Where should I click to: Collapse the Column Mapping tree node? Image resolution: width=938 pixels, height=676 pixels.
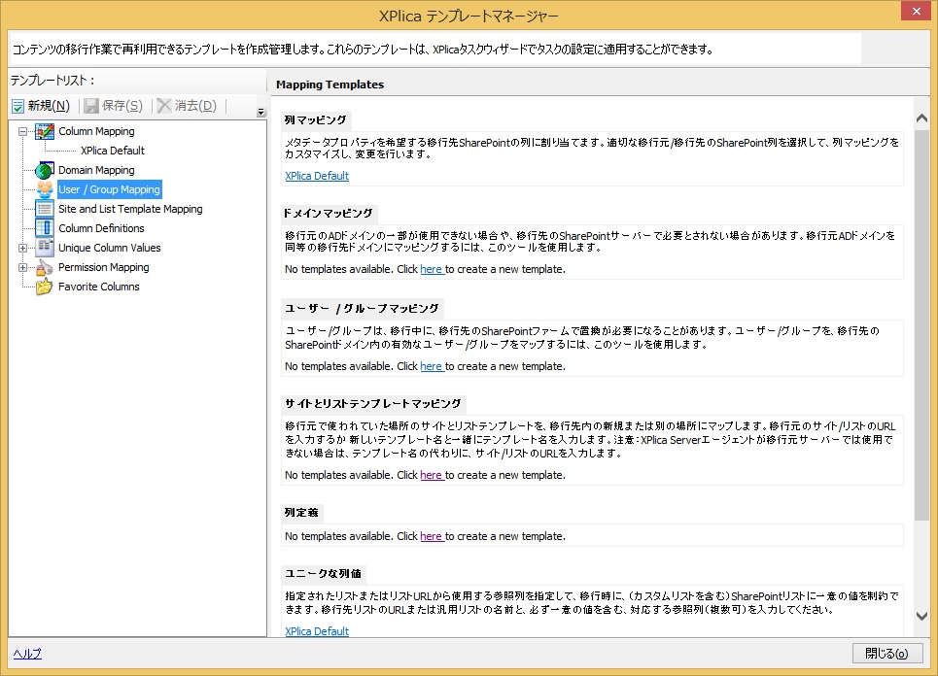(22, 131)
